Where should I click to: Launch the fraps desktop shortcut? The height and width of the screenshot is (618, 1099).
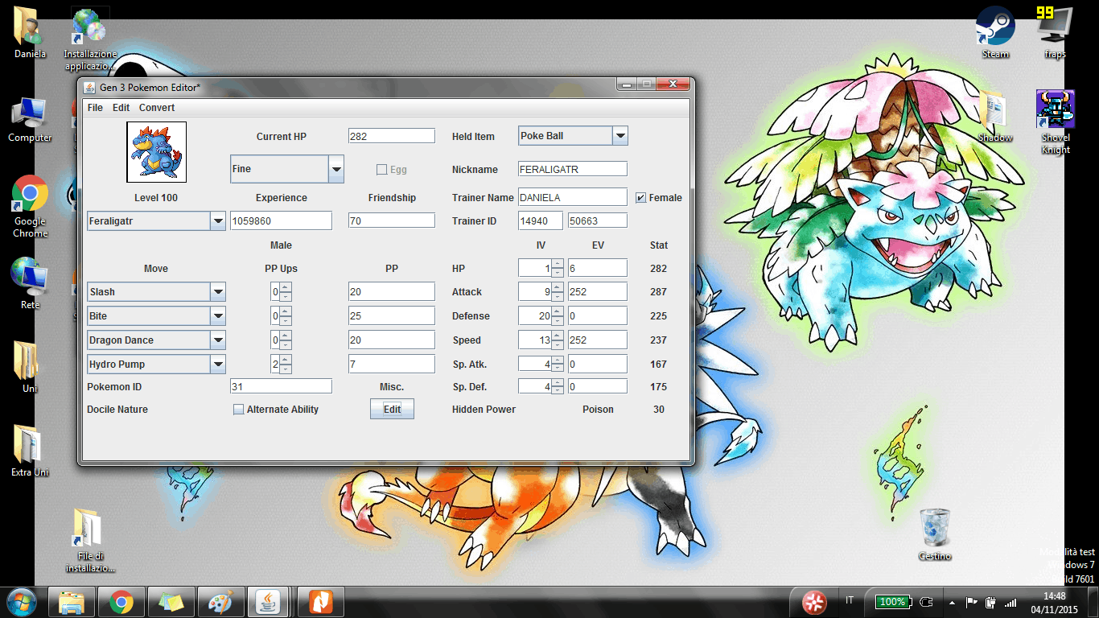point(1055,32)
